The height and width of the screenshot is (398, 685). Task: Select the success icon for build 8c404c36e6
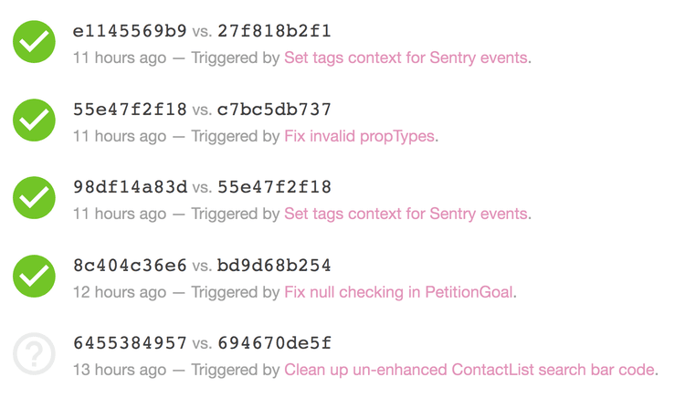coord(35,276)
